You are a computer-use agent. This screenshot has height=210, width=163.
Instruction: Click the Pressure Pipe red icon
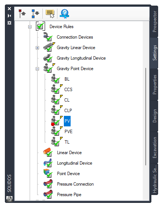tap(48, 193)
